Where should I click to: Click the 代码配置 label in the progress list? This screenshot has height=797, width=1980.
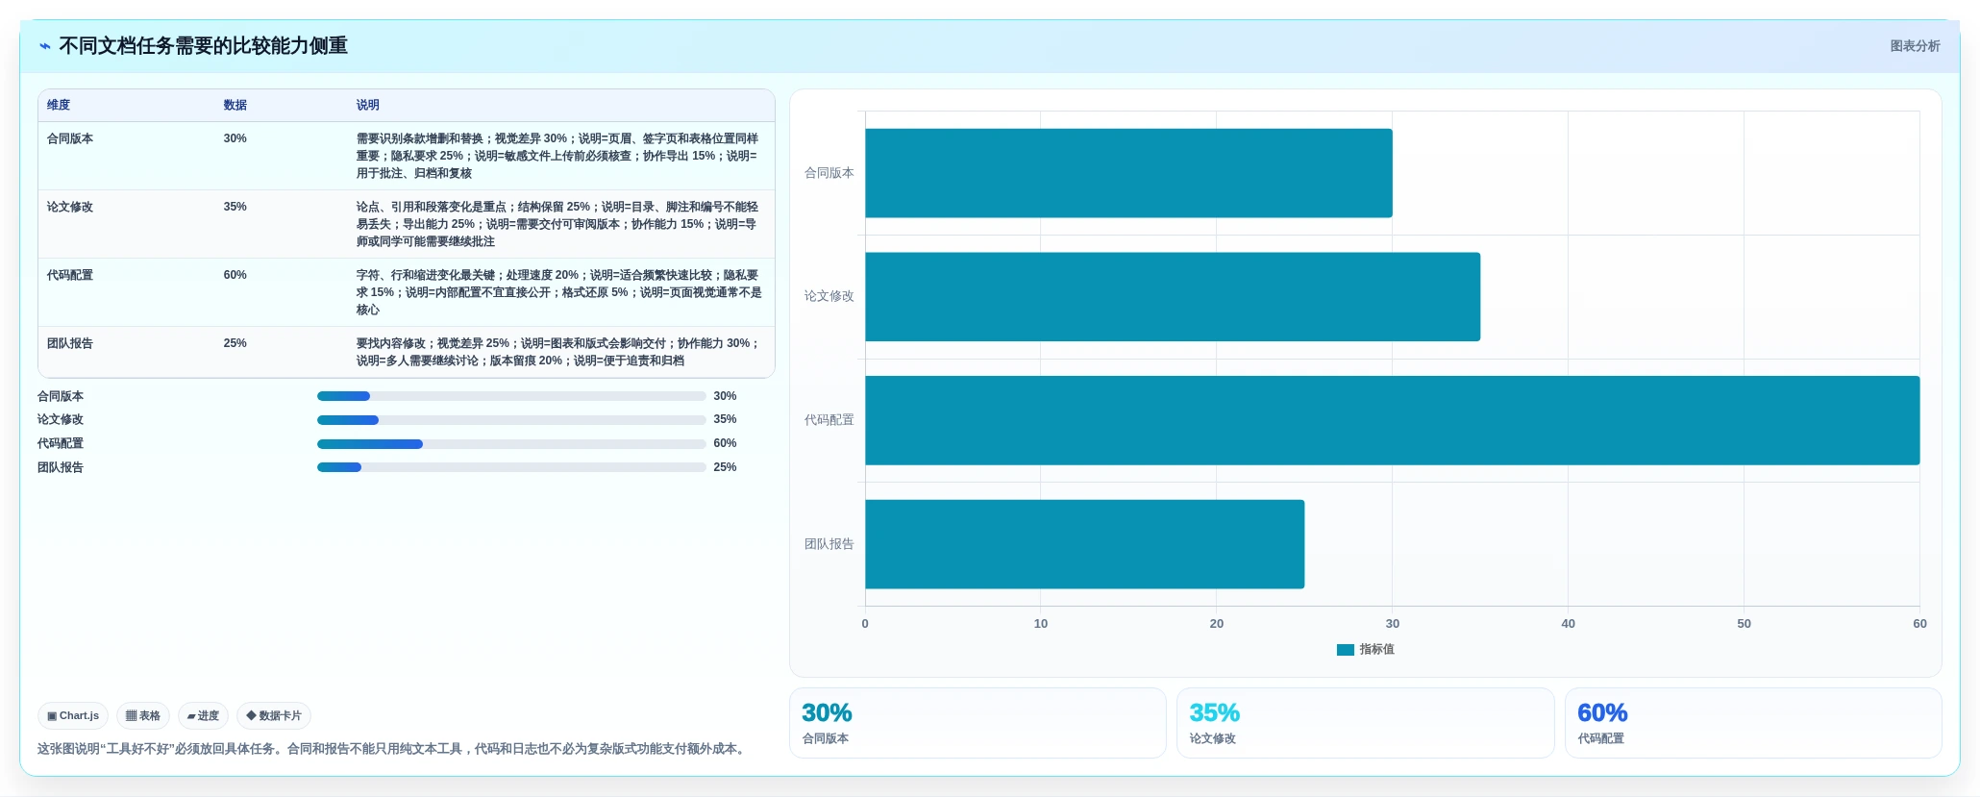point(61,443)
